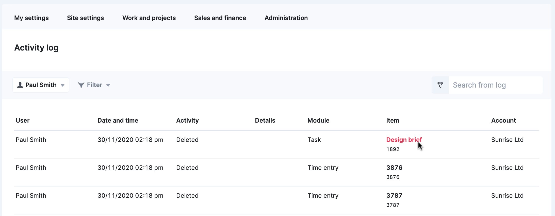Click Deleted in the Design brief row

pos(187,140)
